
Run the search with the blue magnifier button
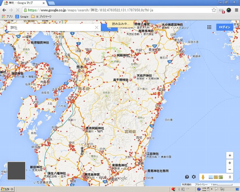(x=109, y=28)
